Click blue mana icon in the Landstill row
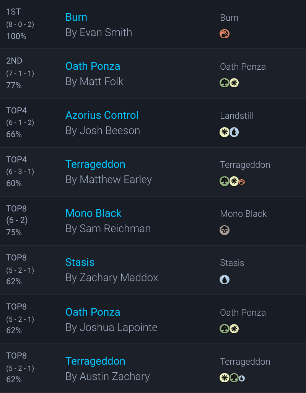 (x=234, y=132)
